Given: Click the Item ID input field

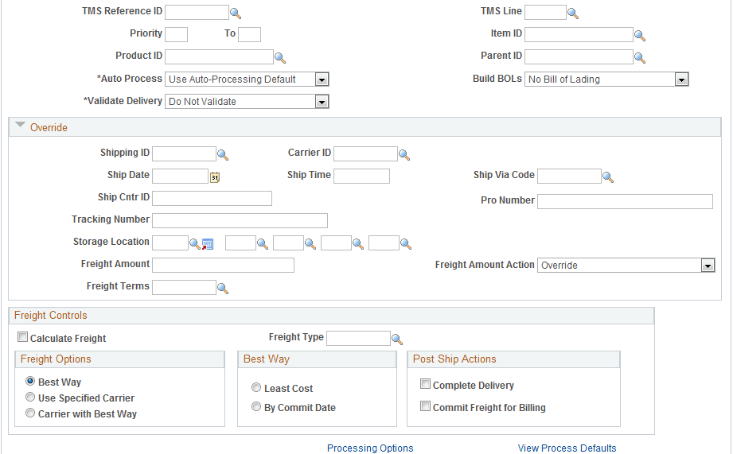Looking at the screenshot, I should 579,34.
